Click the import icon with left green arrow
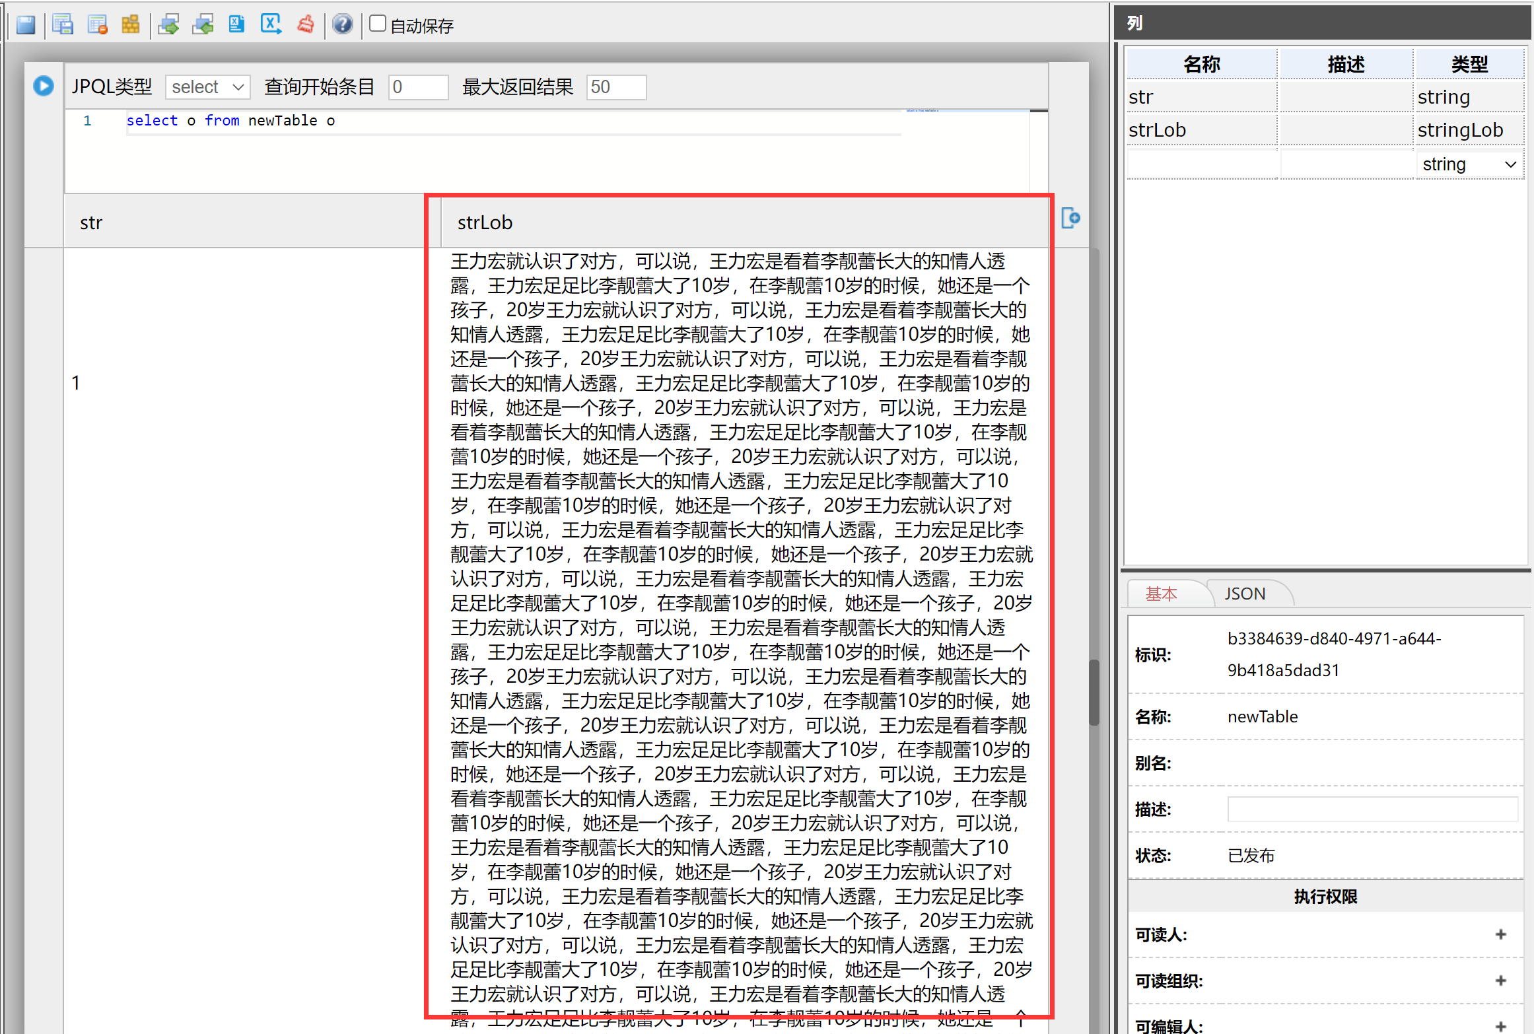The height and width of the screenshot is (1034, 1534). [203, 25]
